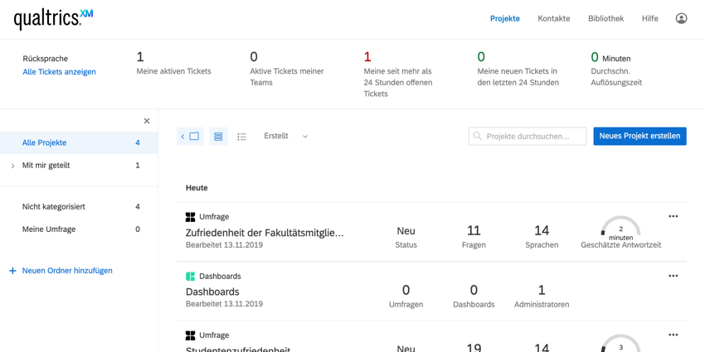
Task: Switch to card view layout icon
Action: 218,136
